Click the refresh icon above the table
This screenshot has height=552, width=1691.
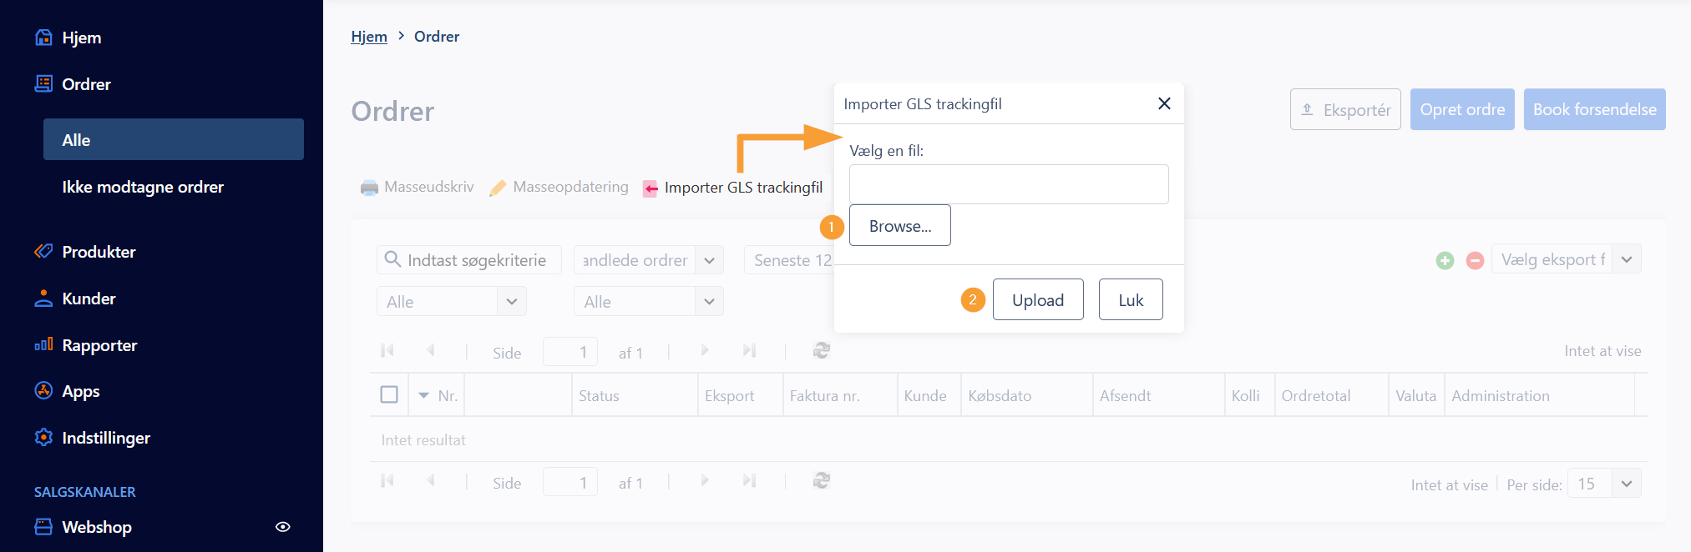[x=822, y=351]
